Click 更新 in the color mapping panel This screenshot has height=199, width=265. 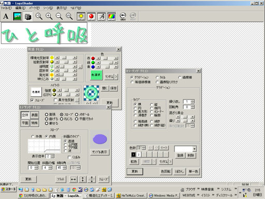135,172
